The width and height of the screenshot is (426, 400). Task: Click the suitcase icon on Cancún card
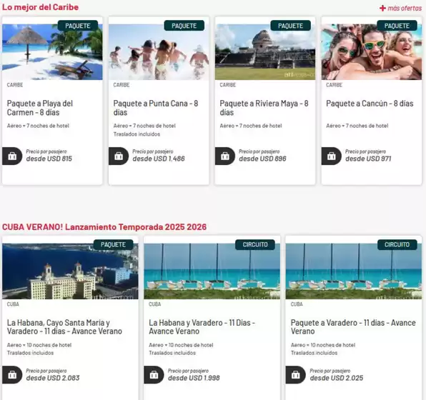coord(332,156)
